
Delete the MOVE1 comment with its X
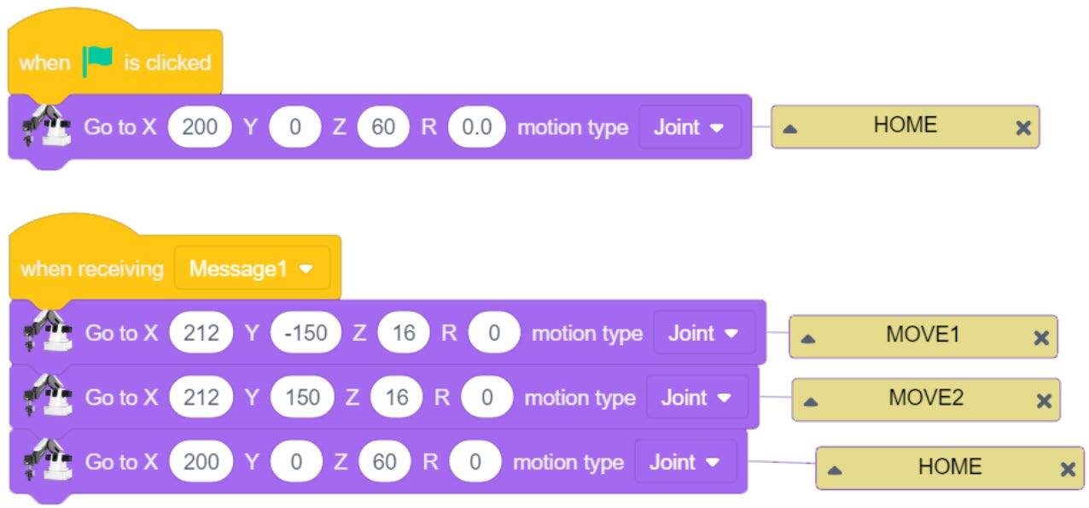[1040, 337]
